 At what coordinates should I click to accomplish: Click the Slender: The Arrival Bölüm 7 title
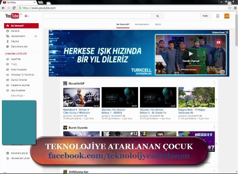point(114,111)
